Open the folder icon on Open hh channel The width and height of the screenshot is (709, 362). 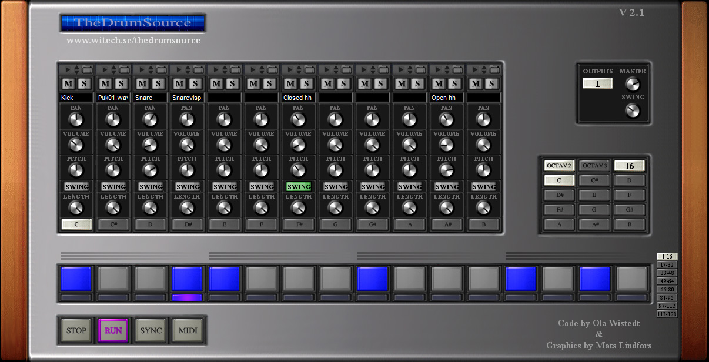coord(457,69)
